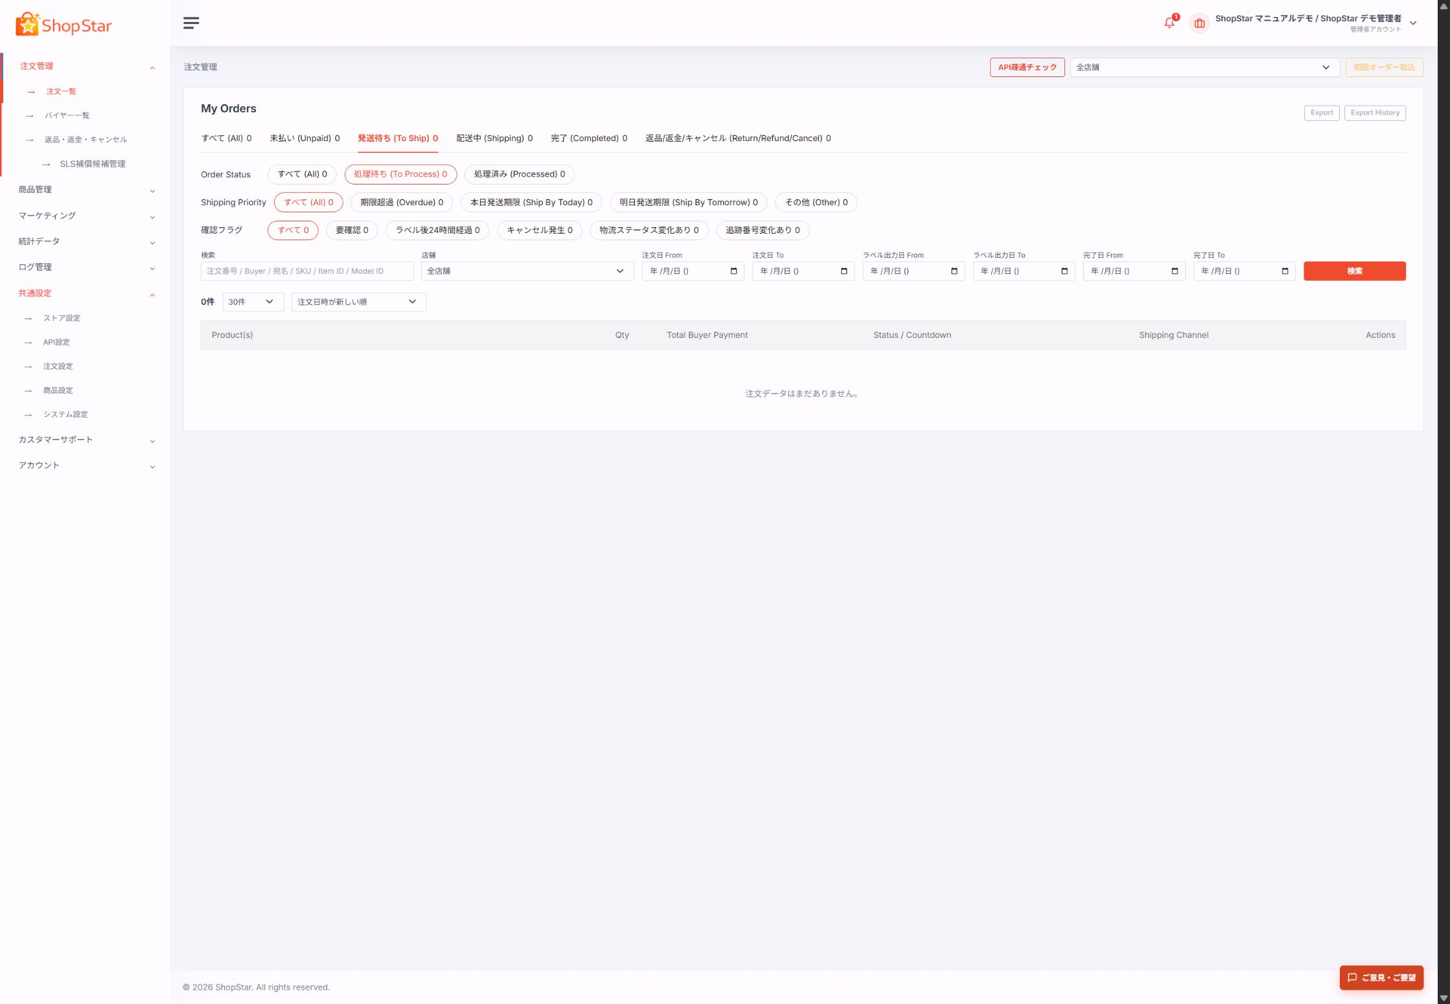1450x1004 pixels.
Task: Open calendar picker for 完了日 From
Action: coord(1175,271)
